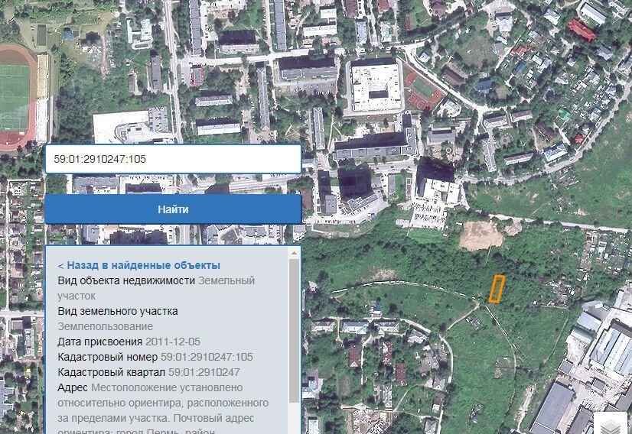Click the blue-gray industrial warehouse roof
This screenshot has width=632, height=434.
click(x=612, y=350)
